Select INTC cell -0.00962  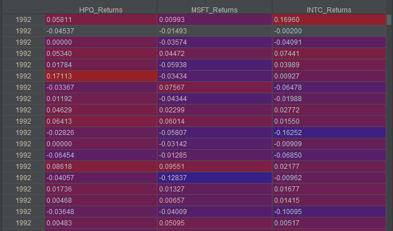pos(329,178)
